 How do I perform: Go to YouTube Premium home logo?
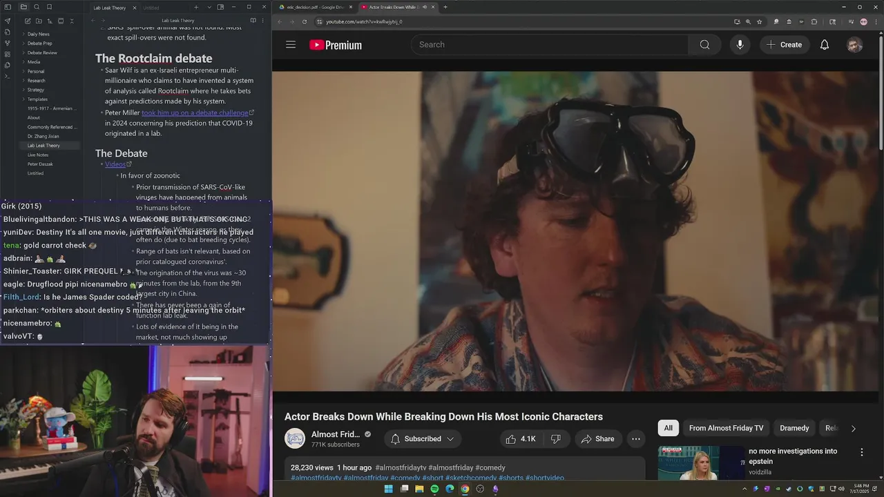(x=336, y=45)
